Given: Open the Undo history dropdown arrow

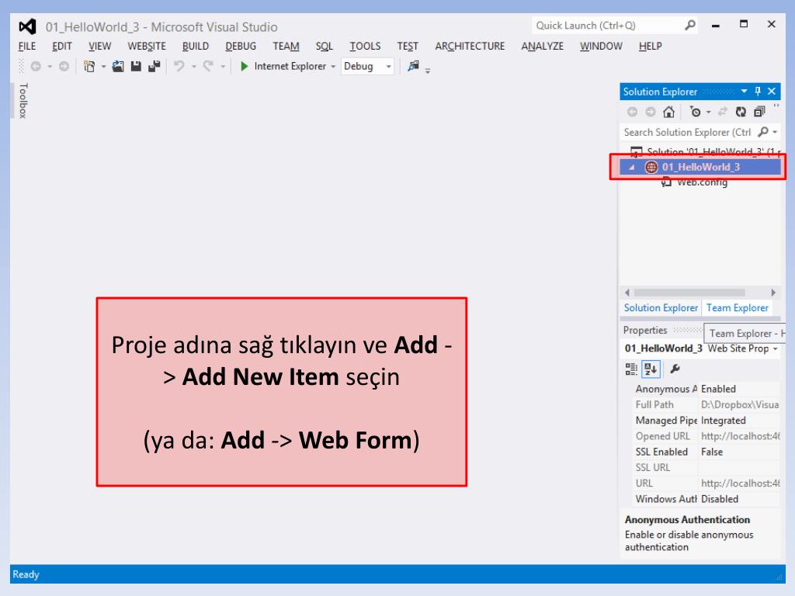Looking at the screenshot, I should 193,67.
